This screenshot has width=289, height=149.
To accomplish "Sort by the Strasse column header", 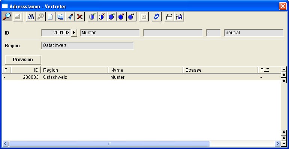I will coord(221,70).
